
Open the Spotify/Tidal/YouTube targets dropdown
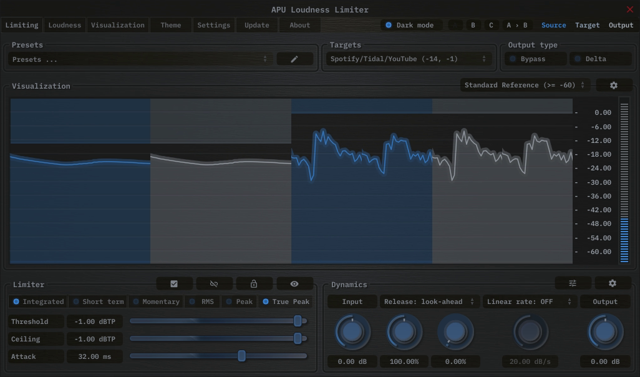coord(408,59)
